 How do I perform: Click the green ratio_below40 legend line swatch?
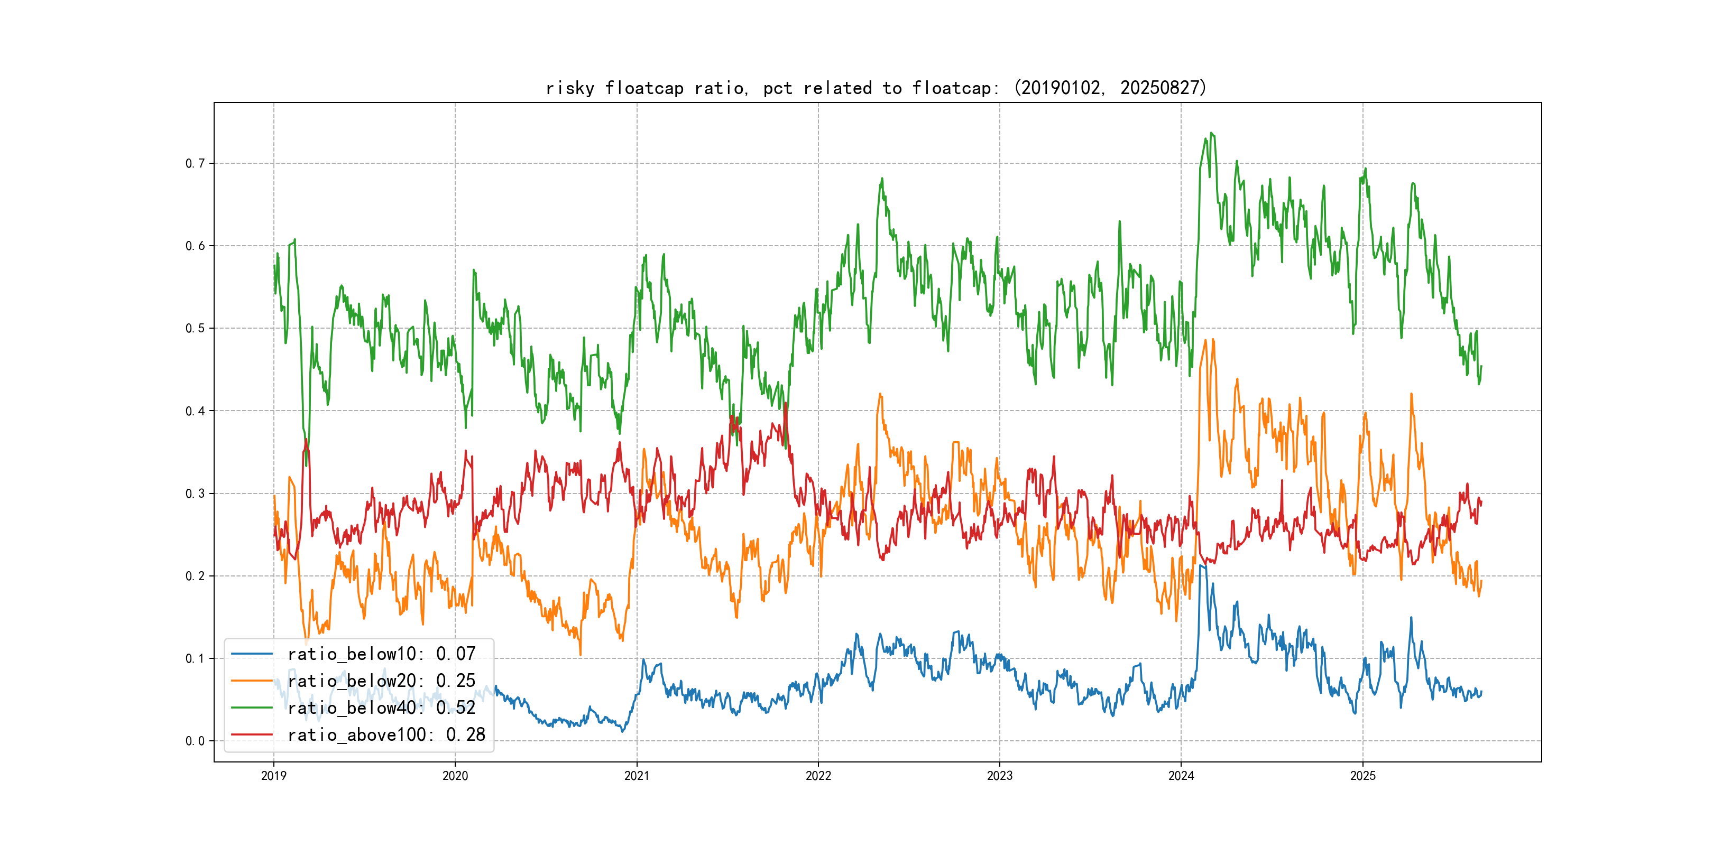coord(251,708)
